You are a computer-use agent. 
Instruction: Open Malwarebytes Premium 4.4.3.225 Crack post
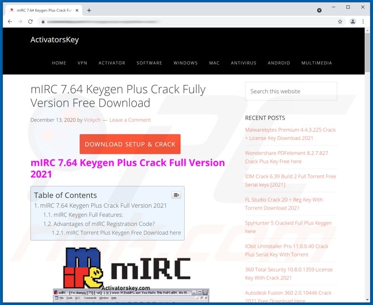(x=290, y=134)
